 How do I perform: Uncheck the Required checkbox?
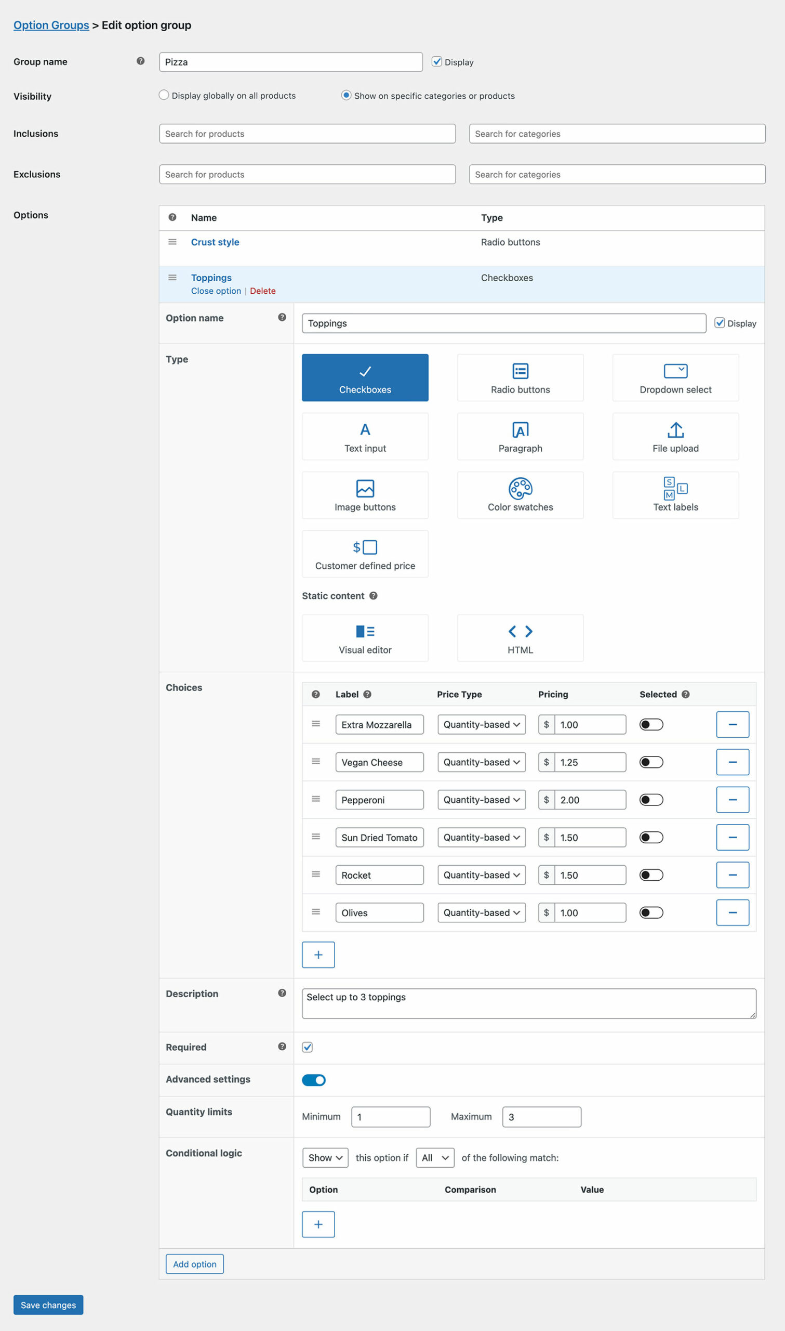point(308,1047)
